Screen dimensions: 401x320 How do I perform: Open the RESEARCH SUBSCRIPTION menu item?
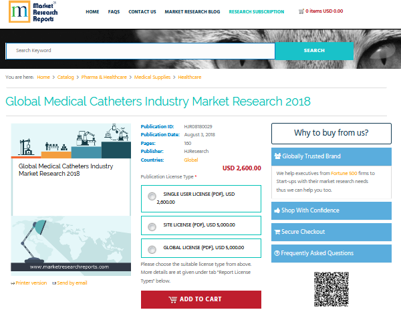256,12
